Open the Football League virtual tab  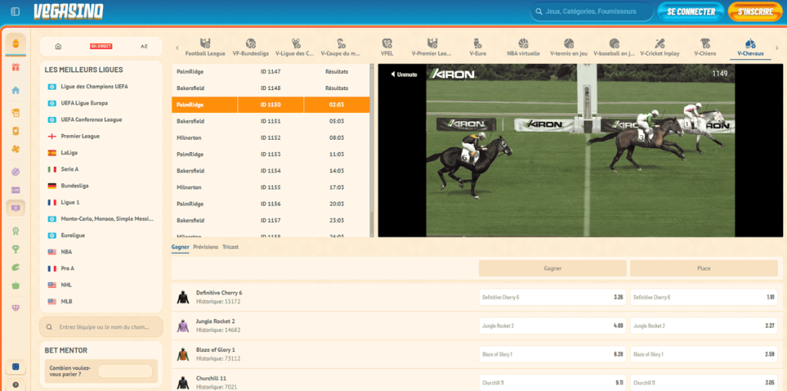[204, 48]
